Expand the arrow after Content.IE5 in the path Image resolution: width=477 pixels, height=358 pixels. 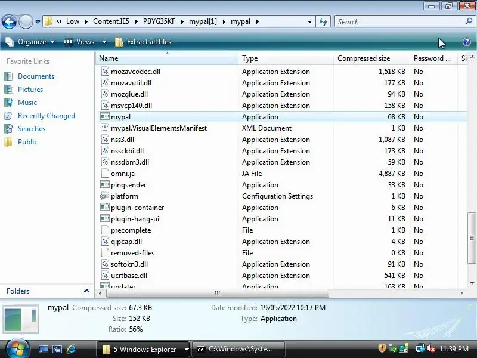pyautogui.click(x=137, y=21)
